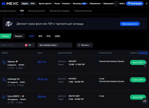Image resolution: width=149 pixels, height=108 pixels.
Task: Click Купить USDT in Salamov's row
Action: 138,62
